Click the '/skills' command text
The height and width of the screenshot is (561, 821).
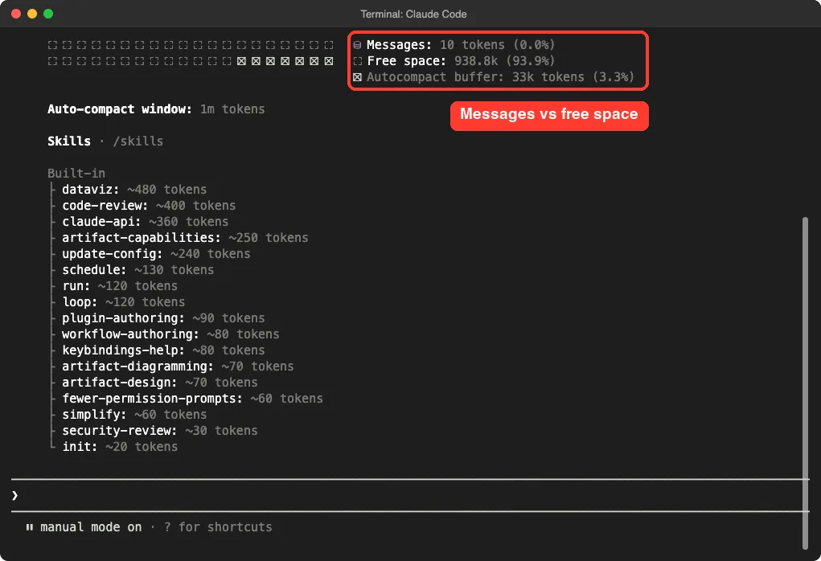(x=138, y=141)
